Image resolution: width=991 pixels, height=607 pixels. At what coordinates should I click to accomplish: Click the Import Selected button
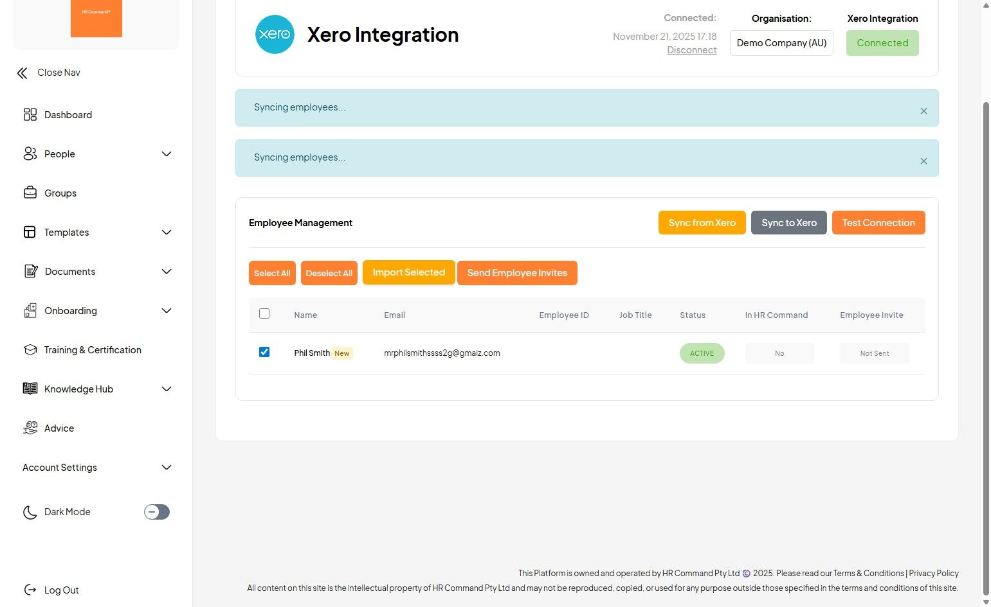(409, 272)
